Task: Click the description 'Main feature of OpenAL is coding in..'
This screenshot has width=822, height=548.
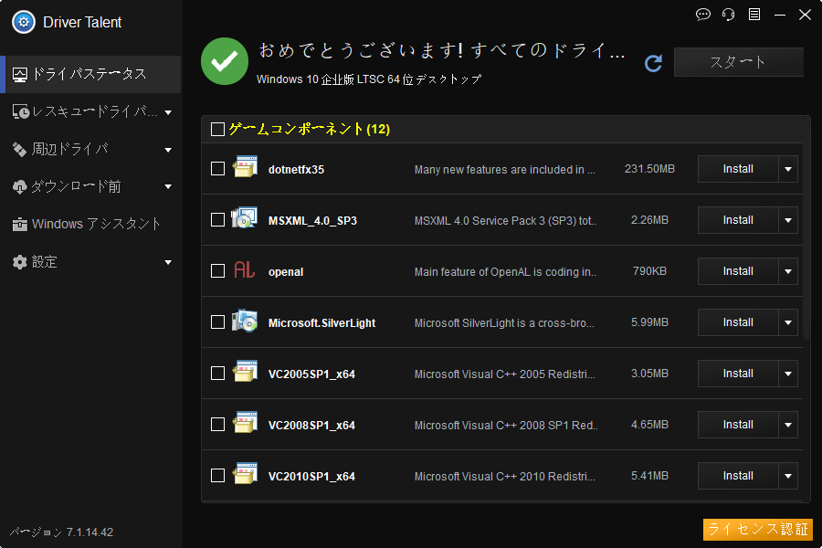Action: (505, 271)
